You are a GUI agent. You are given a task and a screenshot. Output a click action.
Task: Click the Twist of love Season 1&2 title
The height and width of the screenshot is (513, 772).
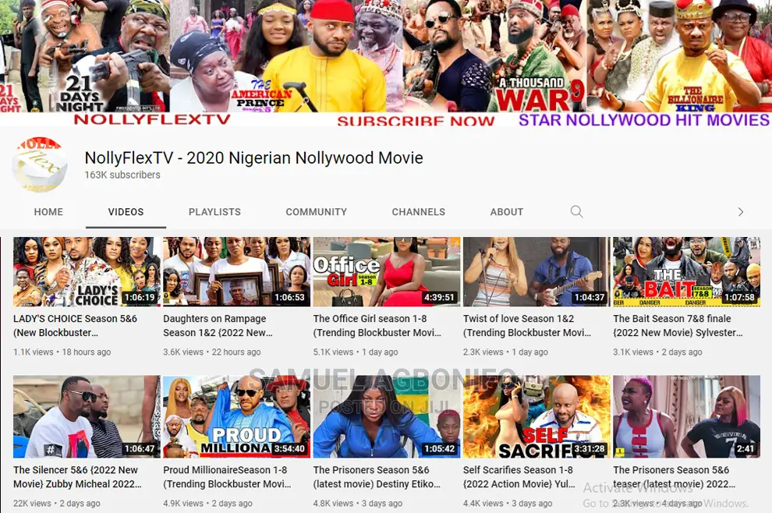point(527,325)
